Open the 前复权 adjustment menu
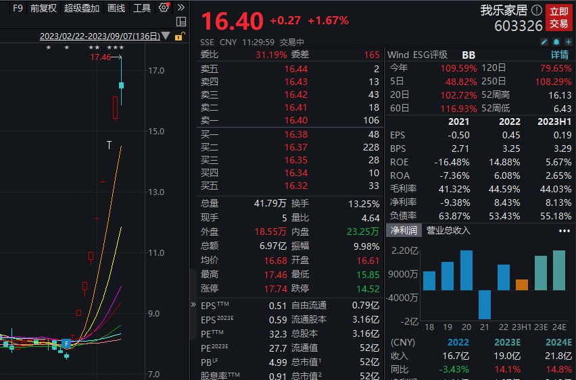Image resolution: width=576 pixels, height=380 pixels. [43, 8]
